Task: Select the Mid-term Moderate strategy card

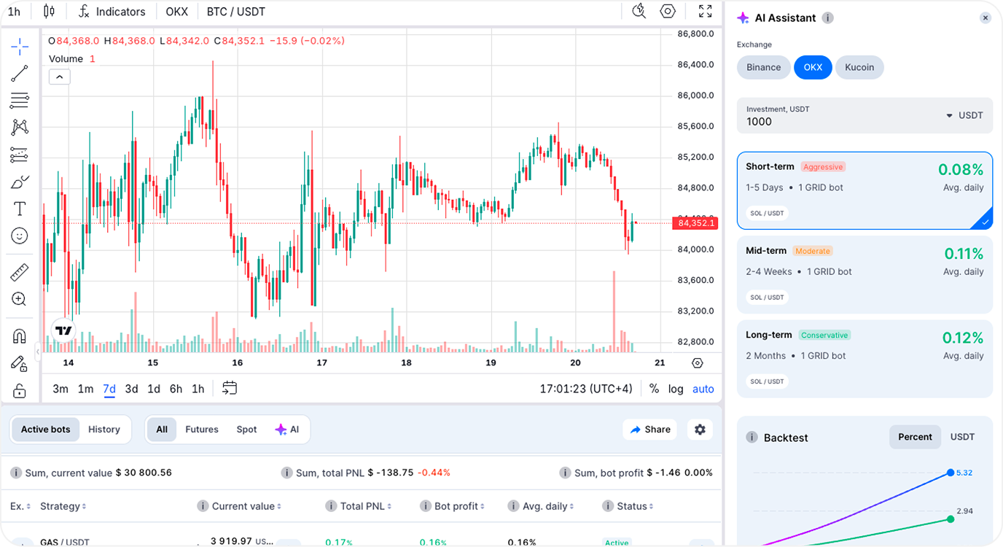Action: (x=865, y=273)
